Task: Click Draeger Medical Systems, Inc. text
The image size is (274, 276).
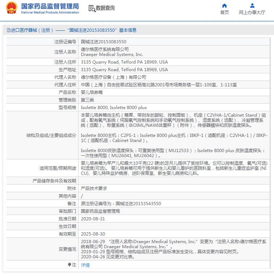Action: 112,55
